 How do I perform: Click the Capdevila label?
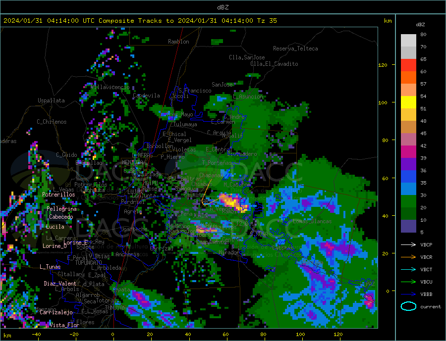pyautogui.click(x=146, y=96)
